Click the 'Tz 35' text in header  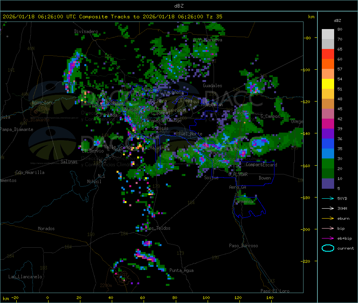point(214,17)
